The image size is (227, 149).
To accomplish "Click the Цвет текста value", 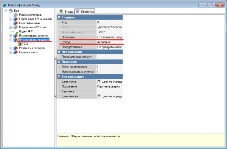I will tap(110, 96).
